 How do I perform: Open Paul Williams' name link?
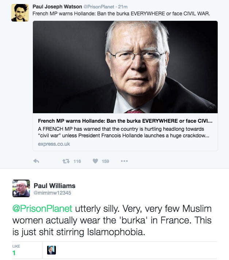click(54, 186)
